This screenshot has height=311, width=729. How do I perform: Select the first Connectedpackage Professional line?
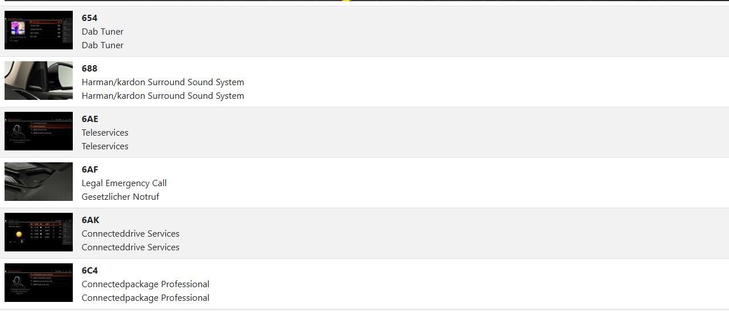tap(145, 284)
